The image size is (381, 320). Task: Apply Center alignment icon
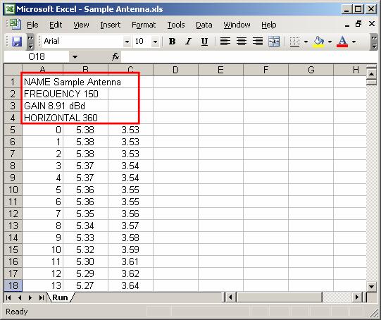coord(242,42)
